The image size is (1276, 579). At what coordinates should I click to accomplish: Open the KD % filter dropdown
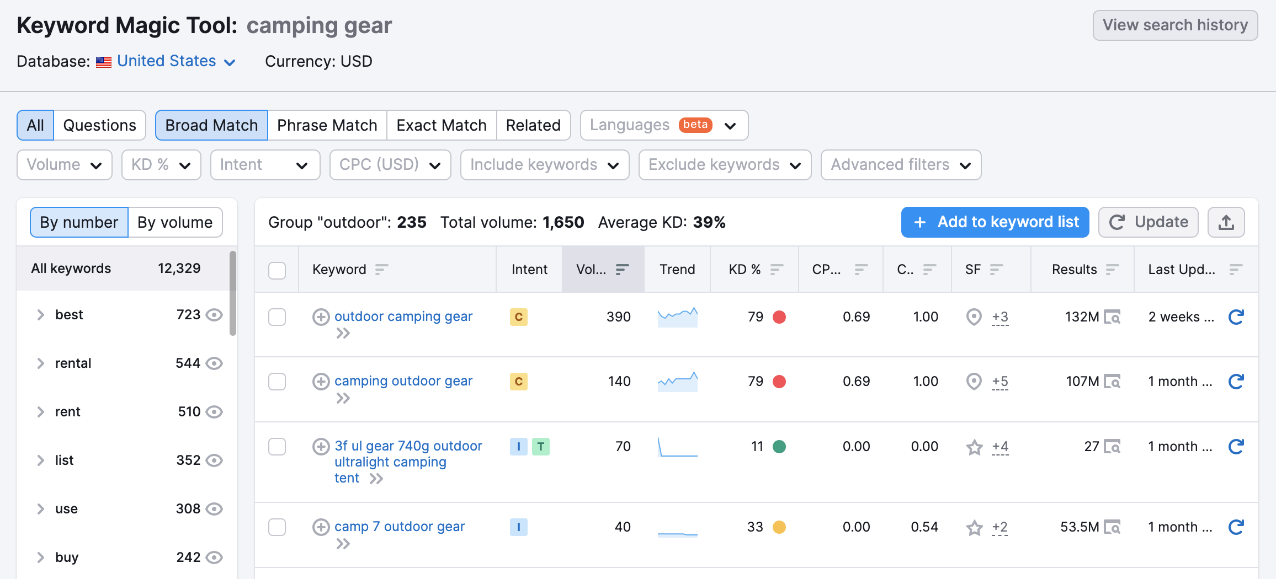(x=161, y=165)
